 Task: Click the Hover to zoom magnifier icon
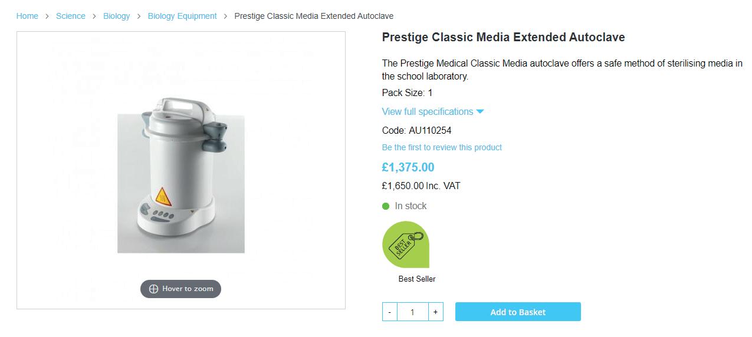click(x=153, y=289)
